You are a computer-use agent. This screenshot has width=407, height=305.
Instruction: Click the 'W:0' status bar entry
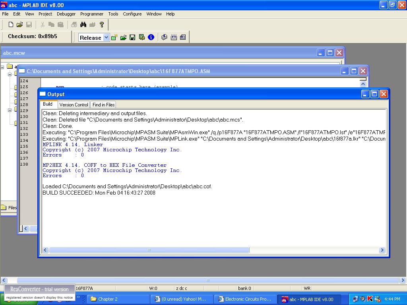tap(153, 288)
